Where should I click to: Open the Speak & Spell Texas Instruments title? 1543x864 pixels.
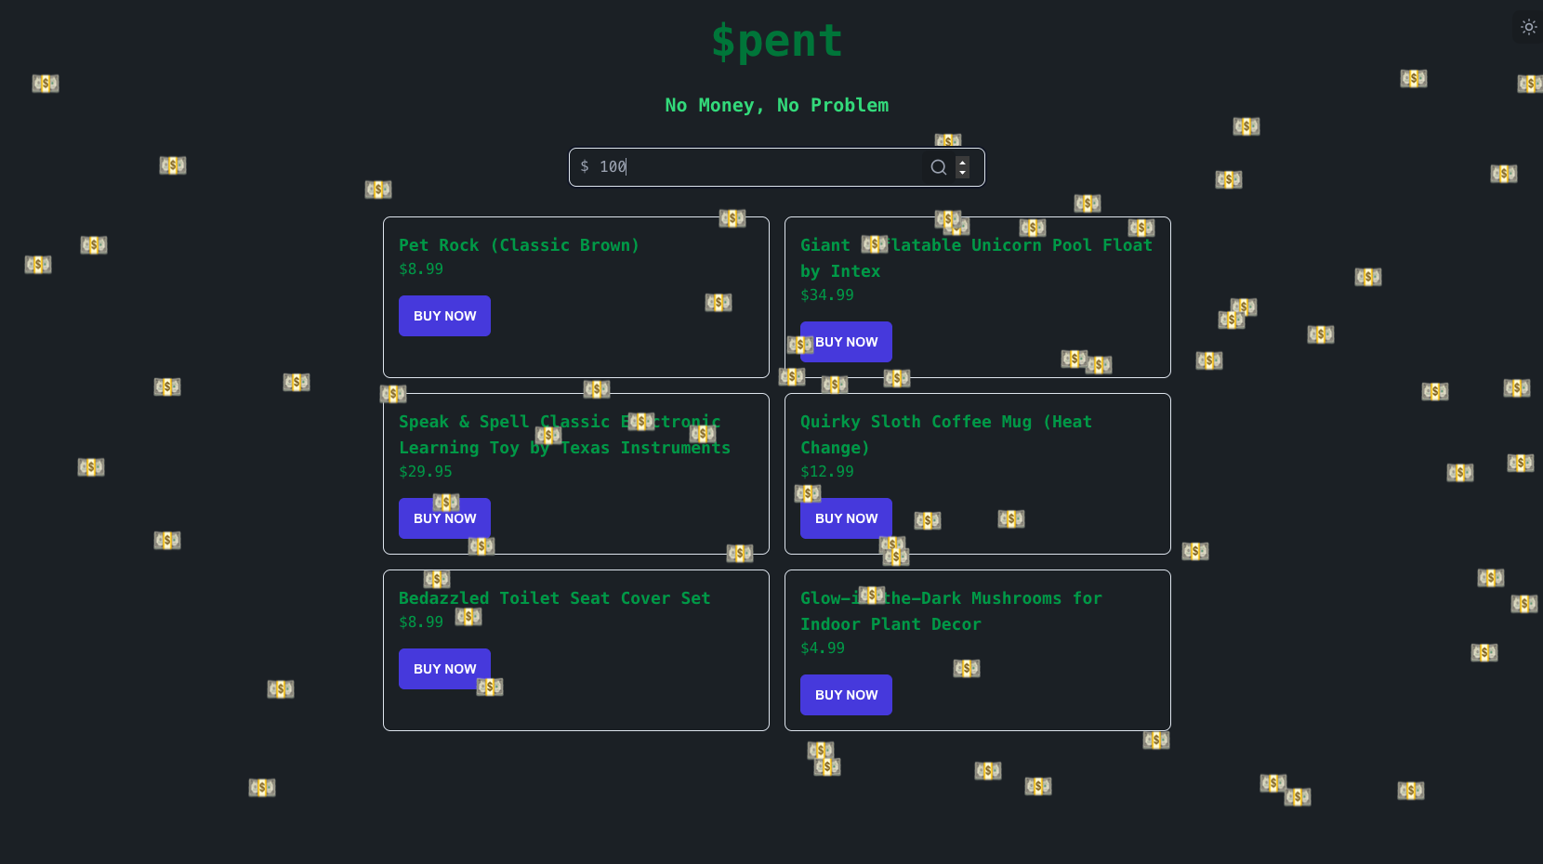coord(564,435)
